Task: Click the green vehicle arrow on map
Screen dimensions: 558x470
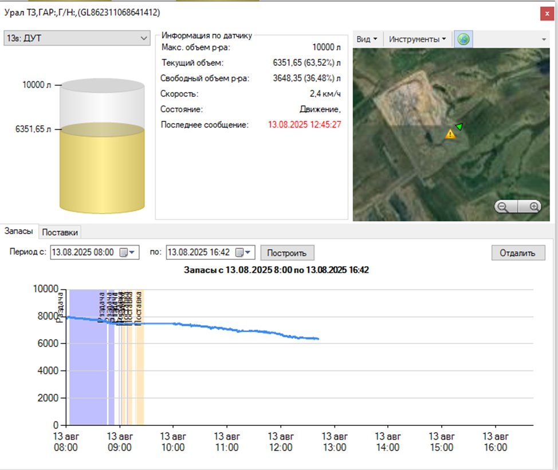Action: point(458,126)
